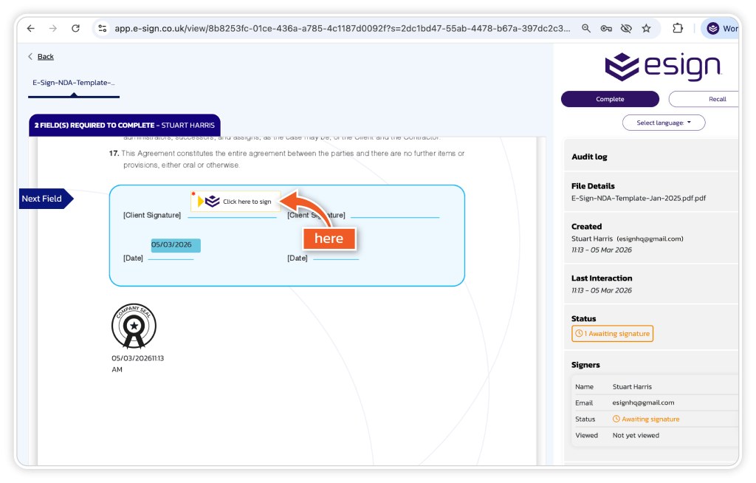Viewport: 756px width, 483px height.
Task: Open the site information icon in address bar
Action: [x=103, y=28]
